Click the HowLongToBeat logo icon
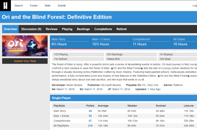The image size is (197, 130). [5, 6]
